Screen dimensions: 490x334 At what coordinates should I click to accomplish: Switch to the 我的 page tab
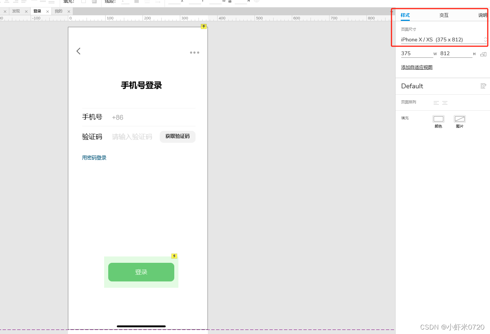tap(59, 11)
